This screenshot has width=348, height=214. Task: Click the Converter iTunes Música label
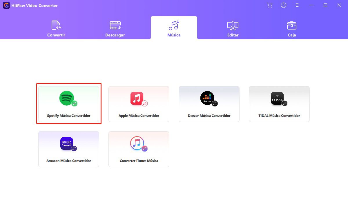(139, 161)
